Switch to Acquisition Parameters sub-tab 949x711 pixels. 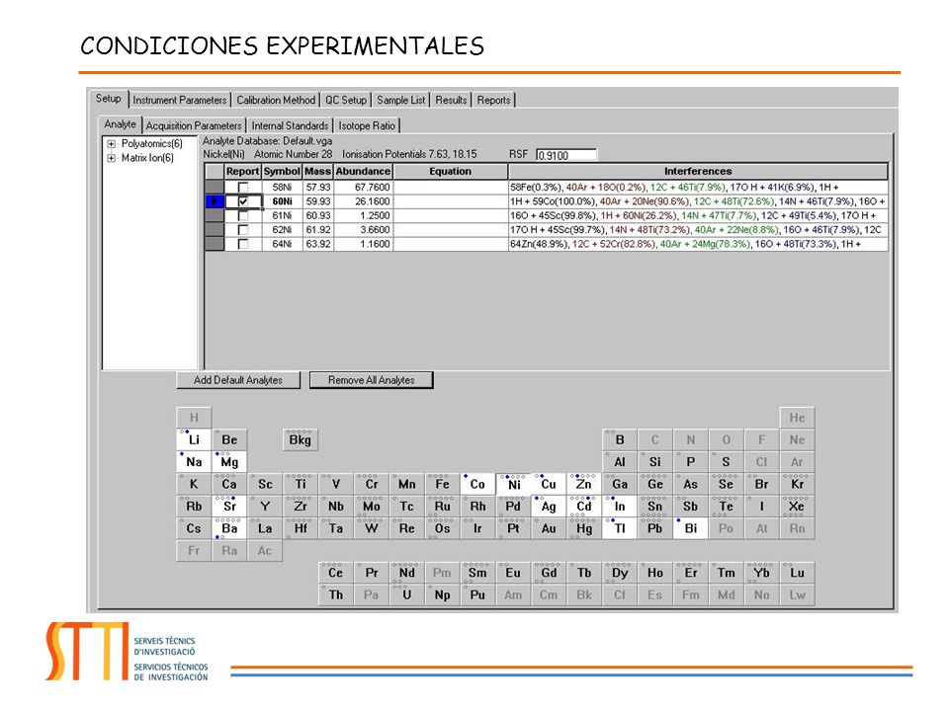(194, 125)
